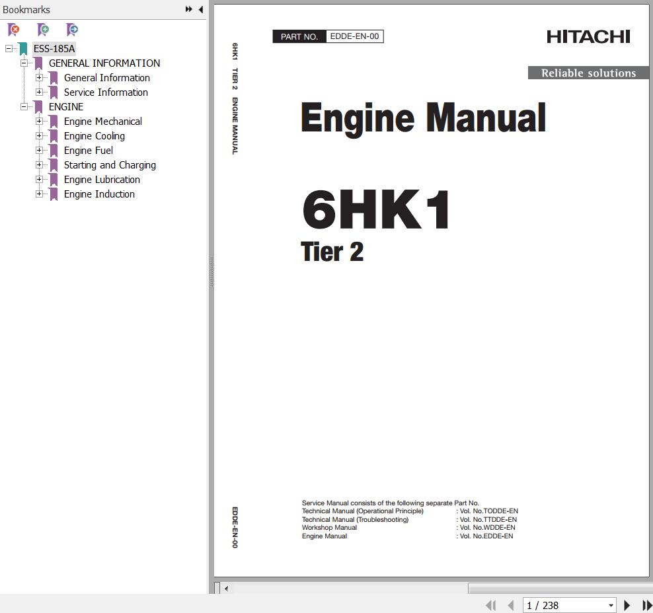653x613 pixels.
Task: Click the panel splitter grip handle
Action: click(x=211, y=271)
